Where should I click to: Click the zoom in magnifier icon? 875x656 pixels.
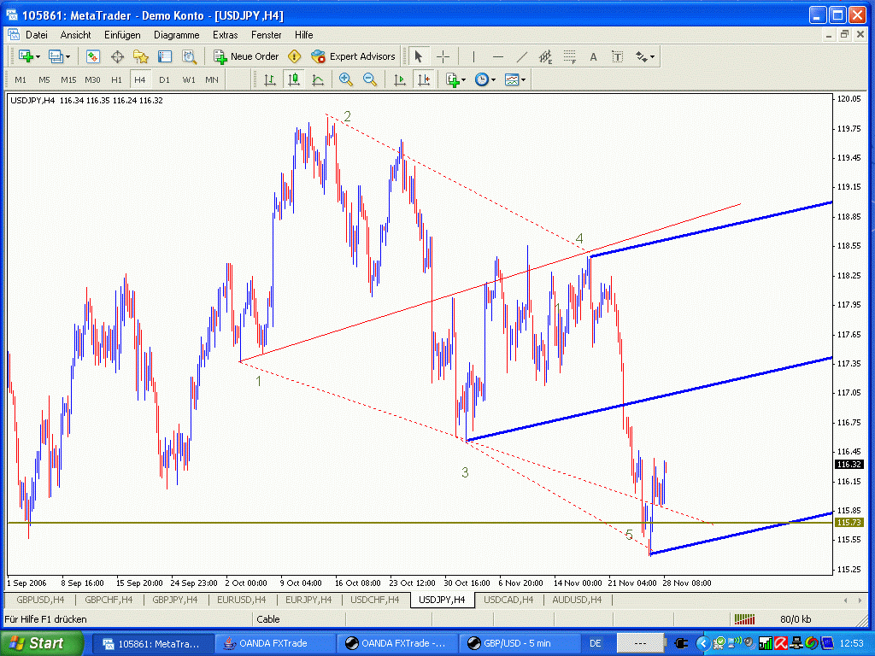tap(346, 79)
